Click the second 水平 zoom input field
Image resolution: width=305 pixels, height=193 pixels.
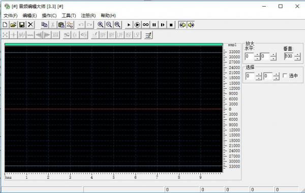click(x=265, y=56)
